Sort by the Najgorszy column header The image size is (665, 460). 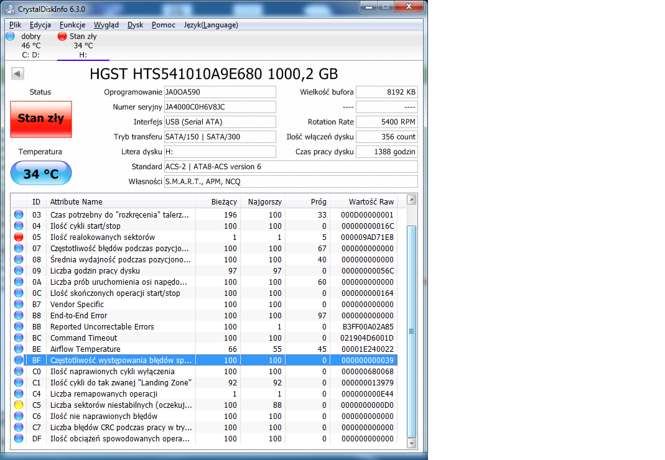point(263,202)
